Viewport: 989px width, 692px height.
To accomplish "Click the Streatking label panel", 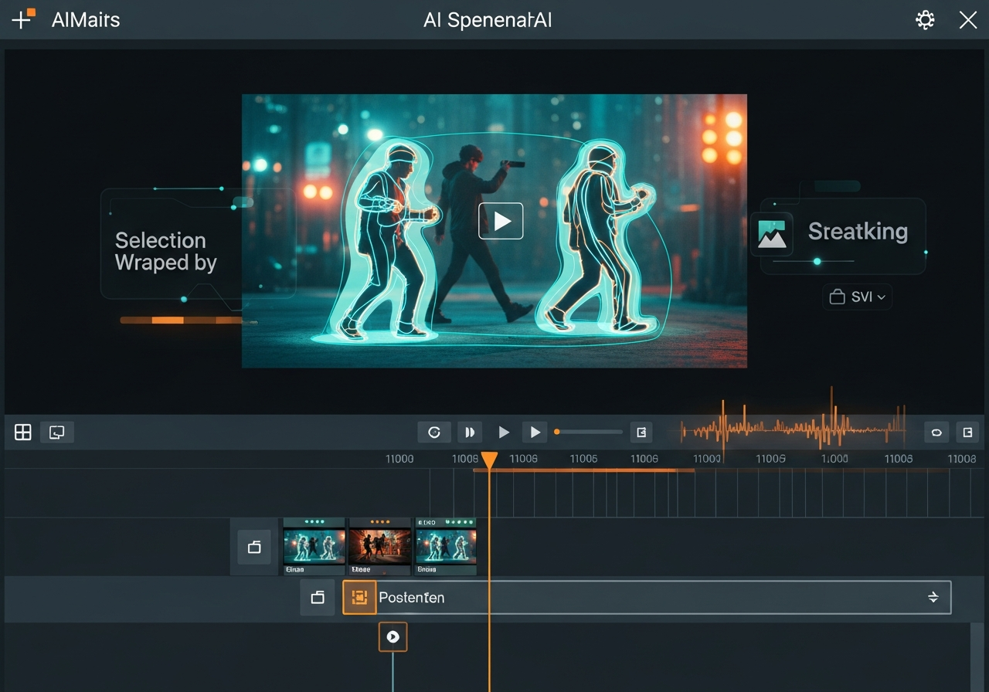I will click(858, 231).
